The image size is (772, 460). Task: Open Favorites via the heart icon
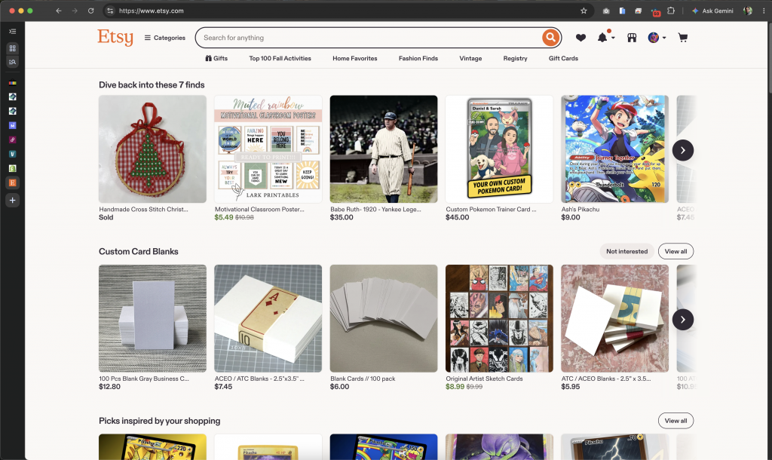(581, 38)
